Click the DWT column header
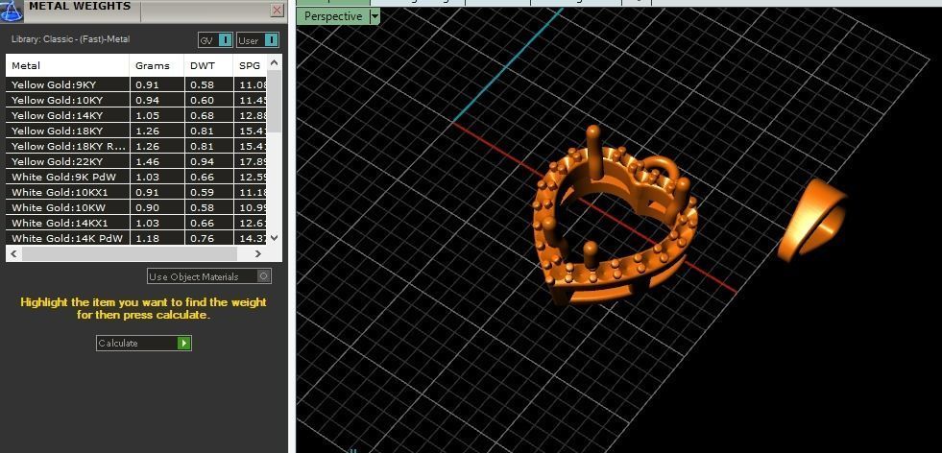Screen dimensions: 942x453 (208, 65)
